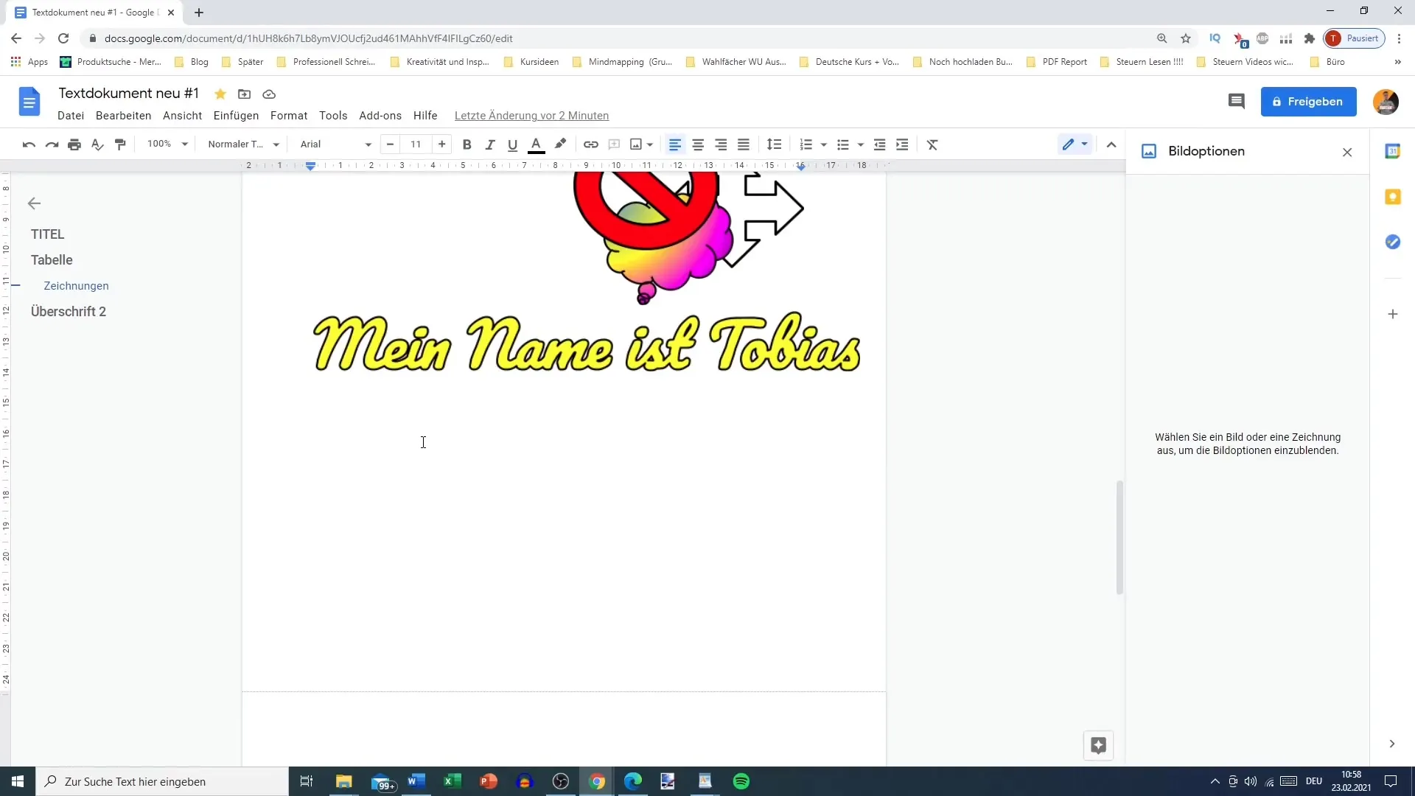
Task: Toggle italic formatting
Action: 489,144
